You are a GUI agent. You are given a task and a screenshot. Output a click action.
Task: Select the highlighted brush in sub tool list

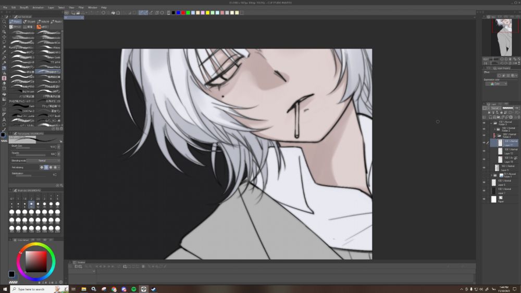48,71
